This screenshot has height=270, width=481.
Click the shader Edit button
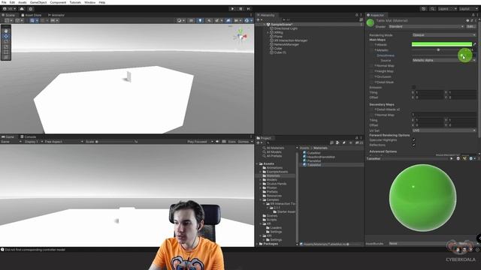coord(470,27)
